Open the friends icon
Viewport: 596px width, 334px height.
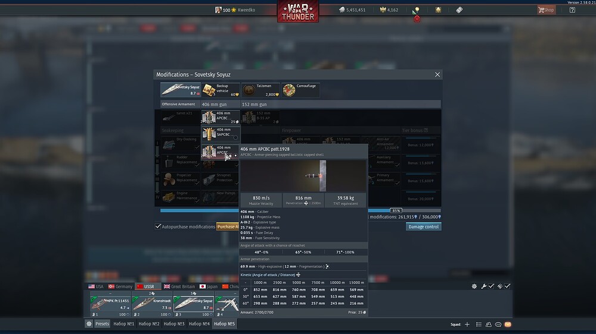[489, 324]
